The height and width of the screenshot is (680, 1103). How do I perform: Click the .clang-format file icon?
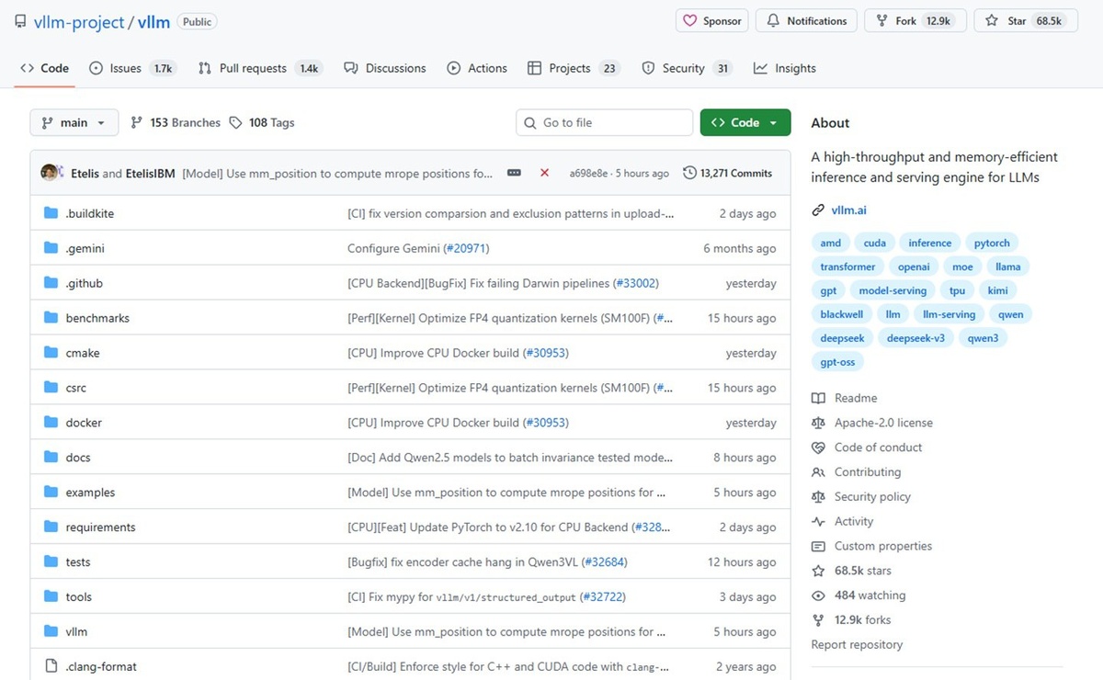(51, 666)
